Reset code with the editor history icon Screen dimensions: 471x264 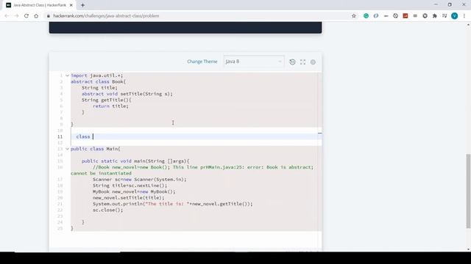click(292, 62)
